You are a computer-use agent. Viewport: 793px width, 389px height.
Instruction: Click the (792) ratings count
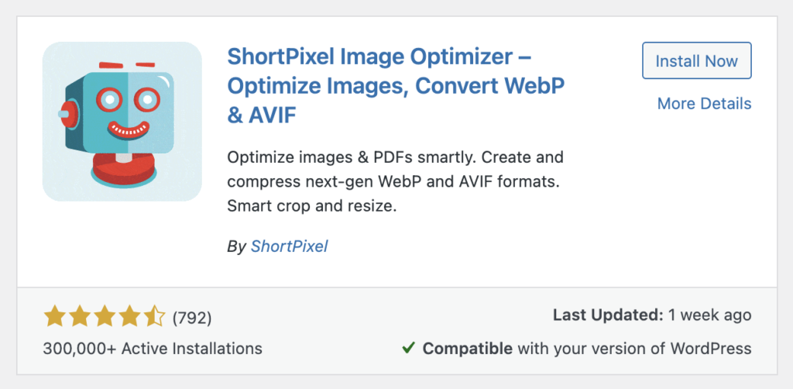(192, 317)
